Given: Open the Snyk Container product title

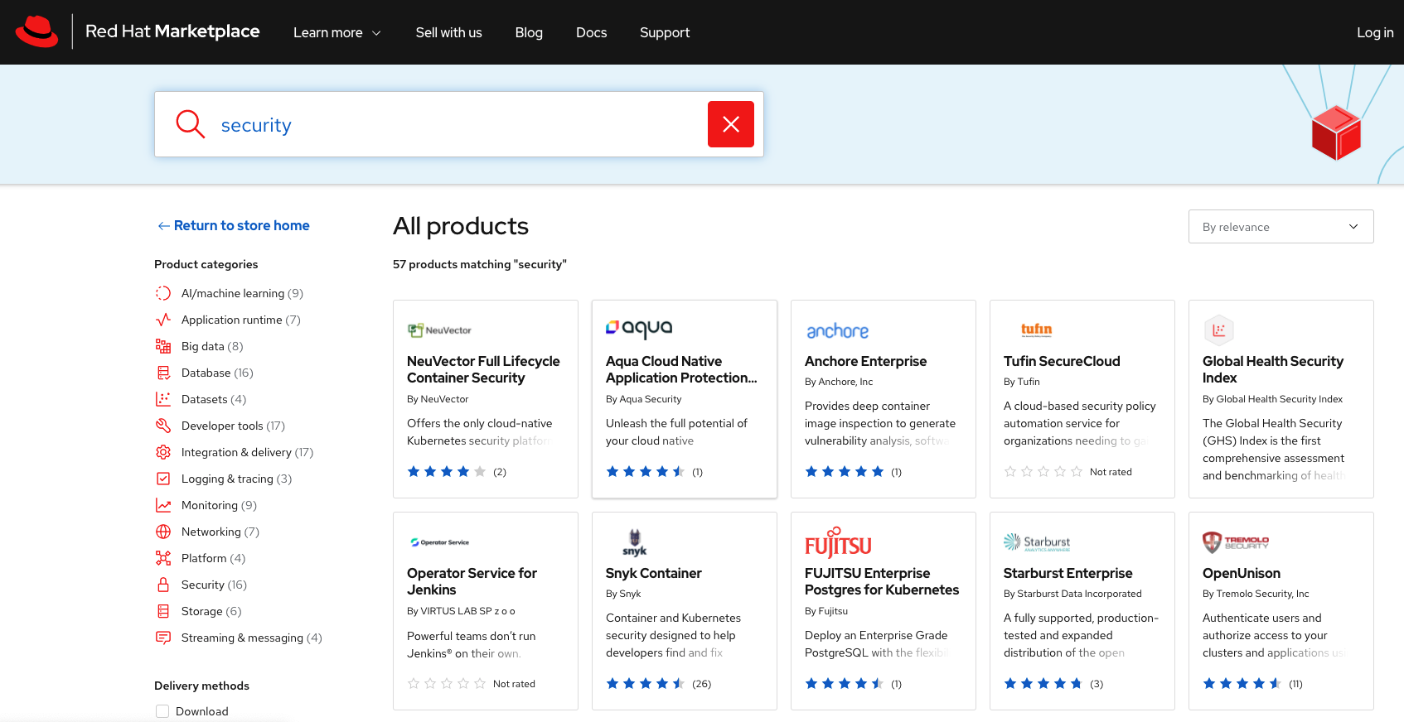Looking at the screenshot, I should pos(653,573).
